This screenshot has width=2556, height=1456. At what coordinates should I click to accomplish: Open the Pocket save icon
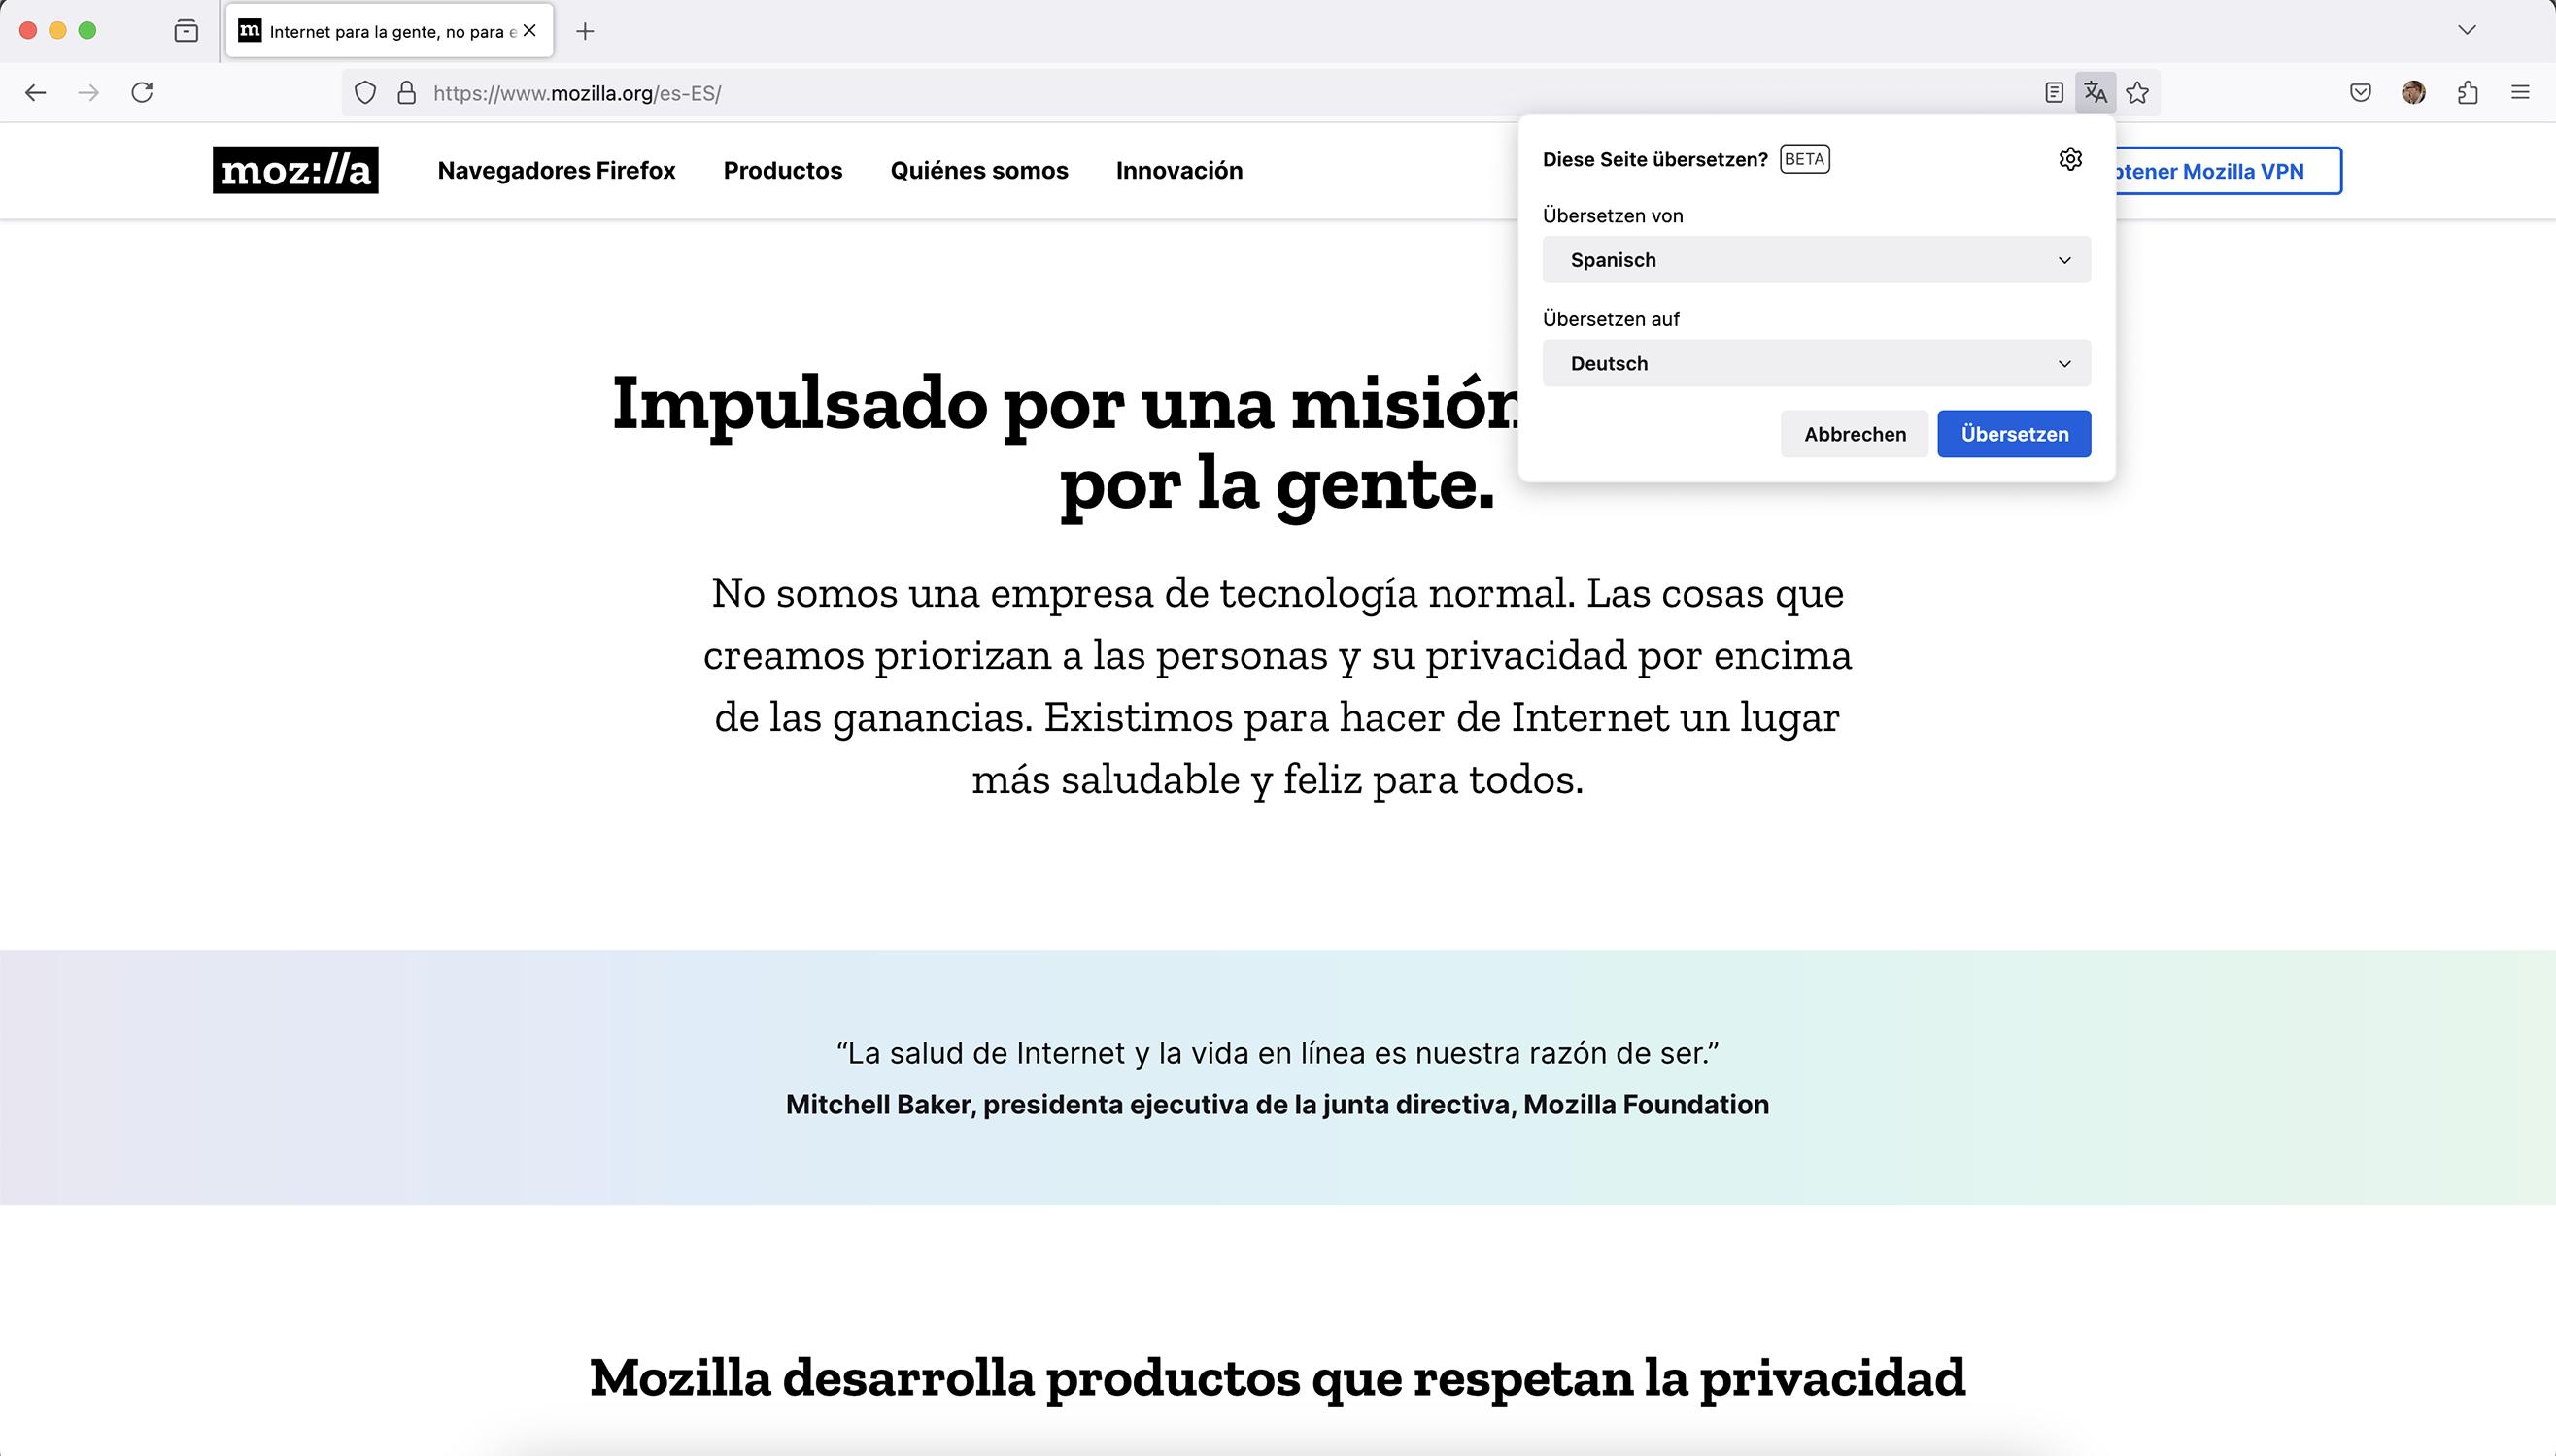[x=2360, y=93]
